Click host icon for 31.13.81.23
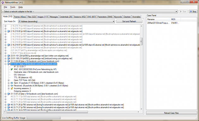This screenshot has height=121, width=199. (9, 94)
